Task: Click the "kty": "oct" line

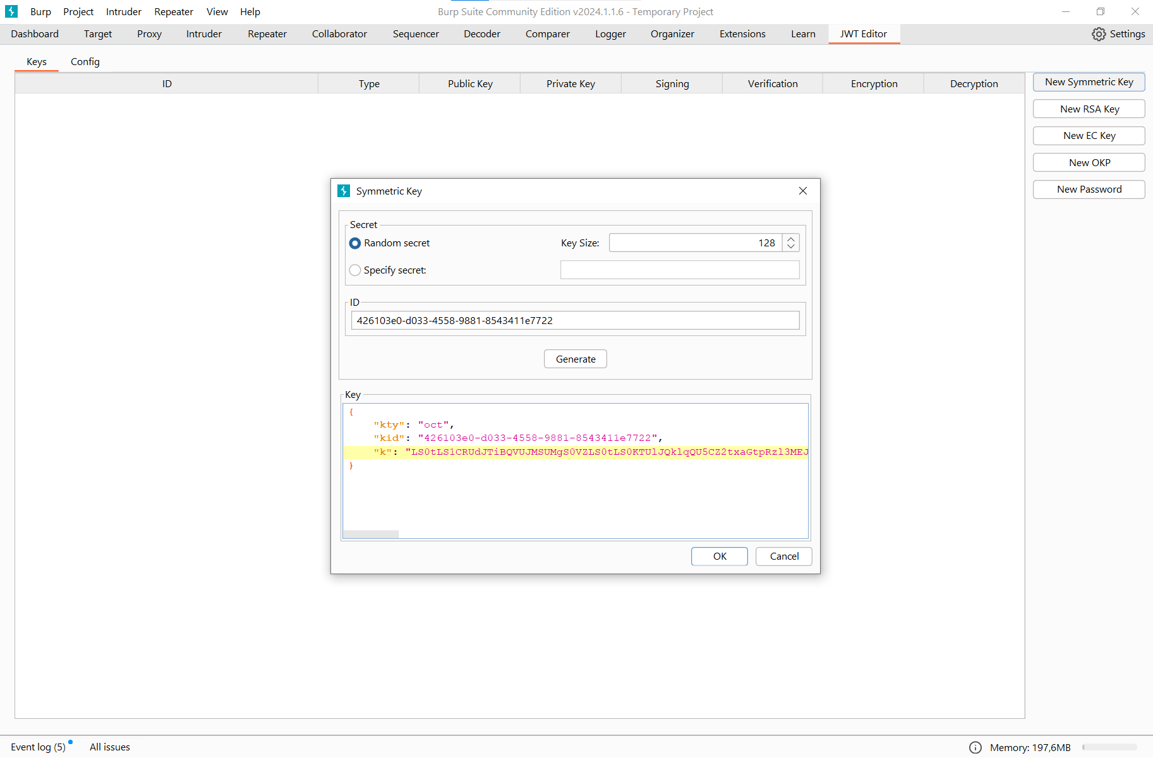Action: point(414,425)
